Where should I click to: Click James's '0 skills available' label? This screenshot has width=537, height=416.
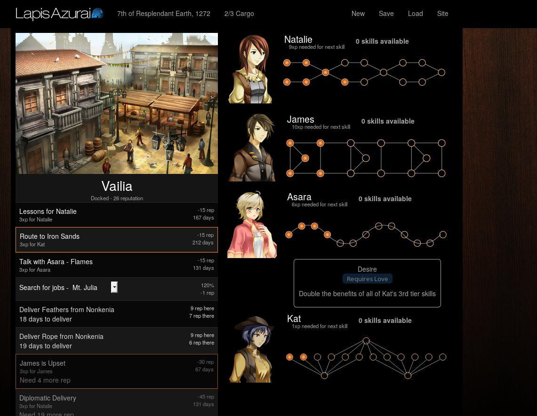click(388, 121)
